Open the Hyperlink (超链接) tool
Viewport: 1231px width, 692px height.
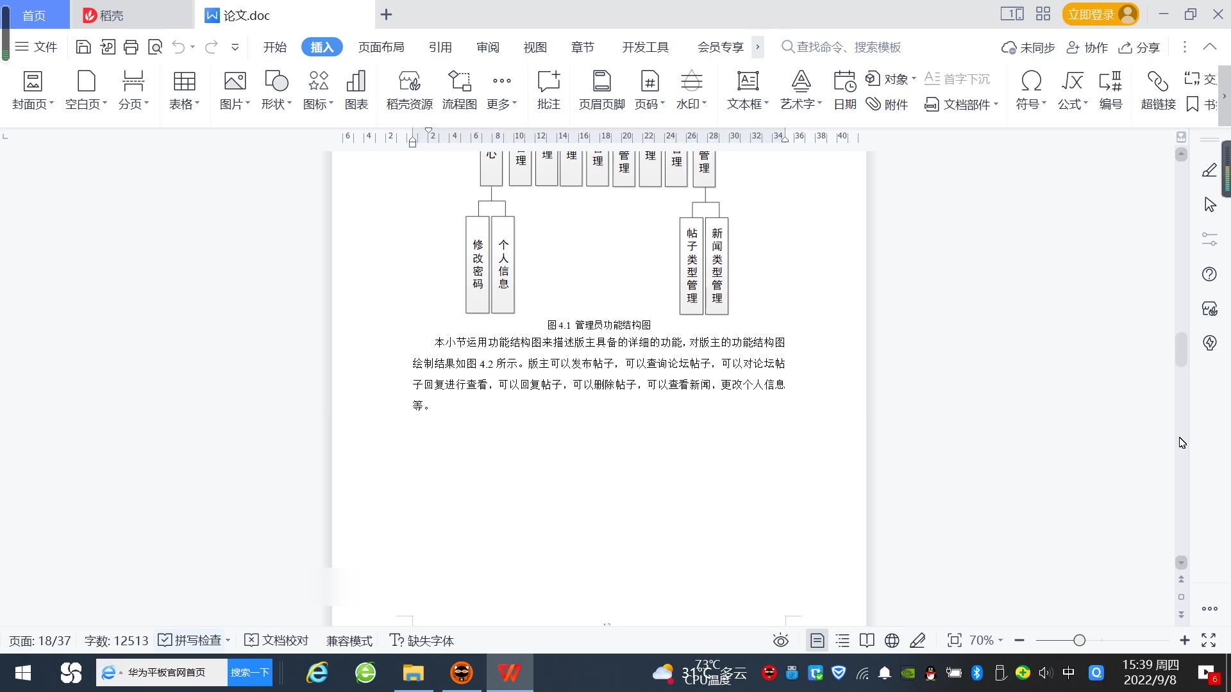[x=1157, y=90]
